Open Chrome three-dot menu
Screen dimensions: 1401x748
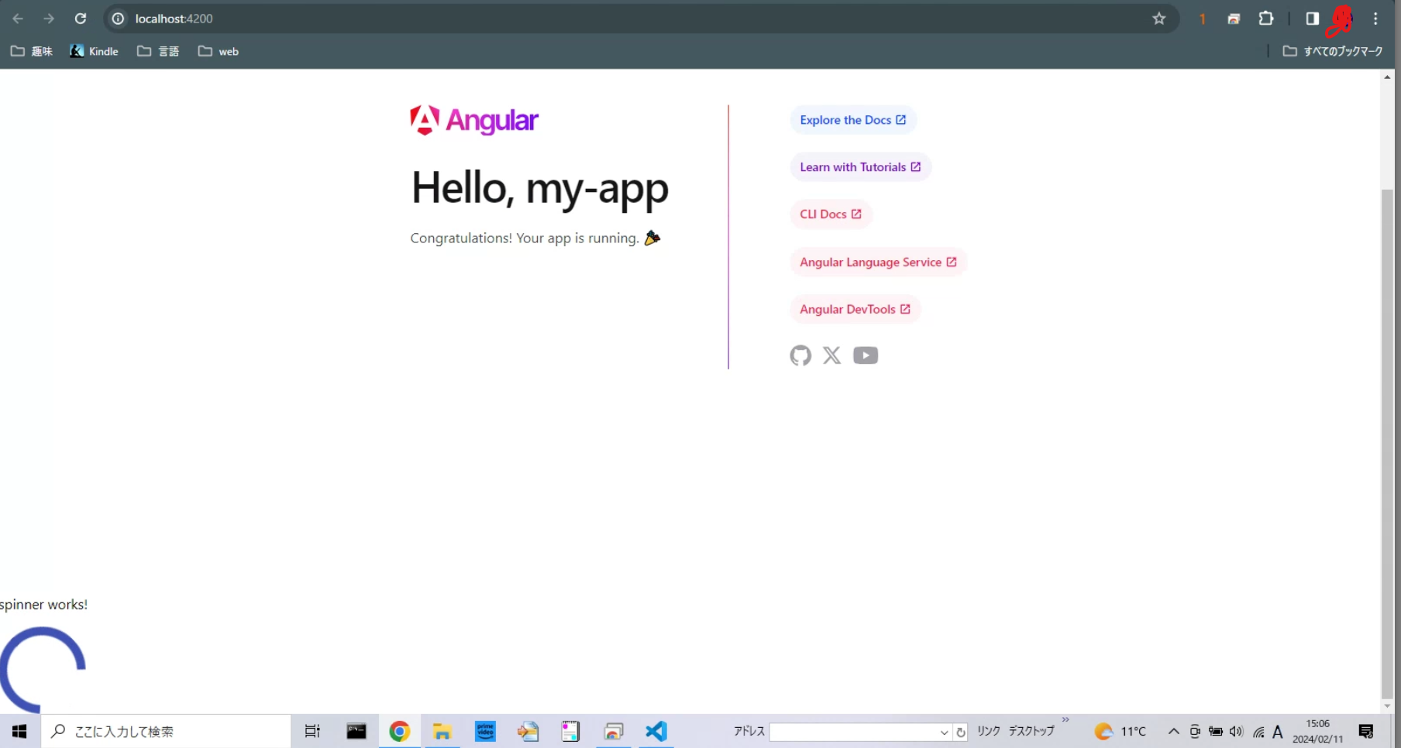(1376, 19)
